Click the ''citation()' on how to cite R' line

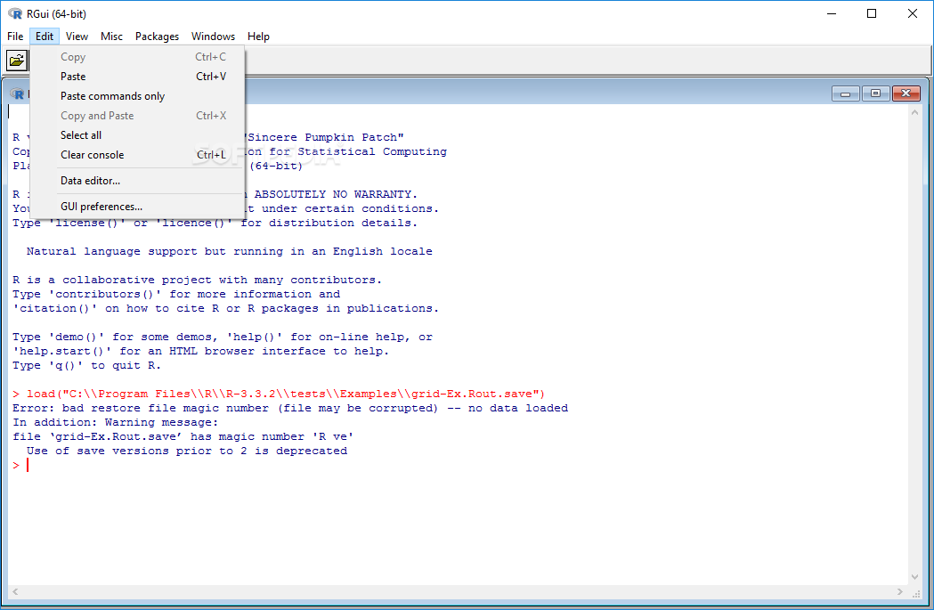pyautogui.click(x=226, y=309)
